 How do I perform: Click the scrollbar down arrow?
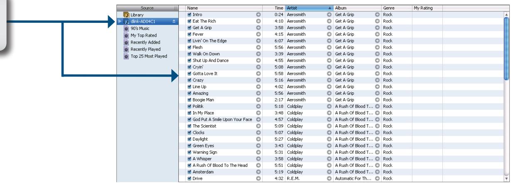(x=506, y=179)
